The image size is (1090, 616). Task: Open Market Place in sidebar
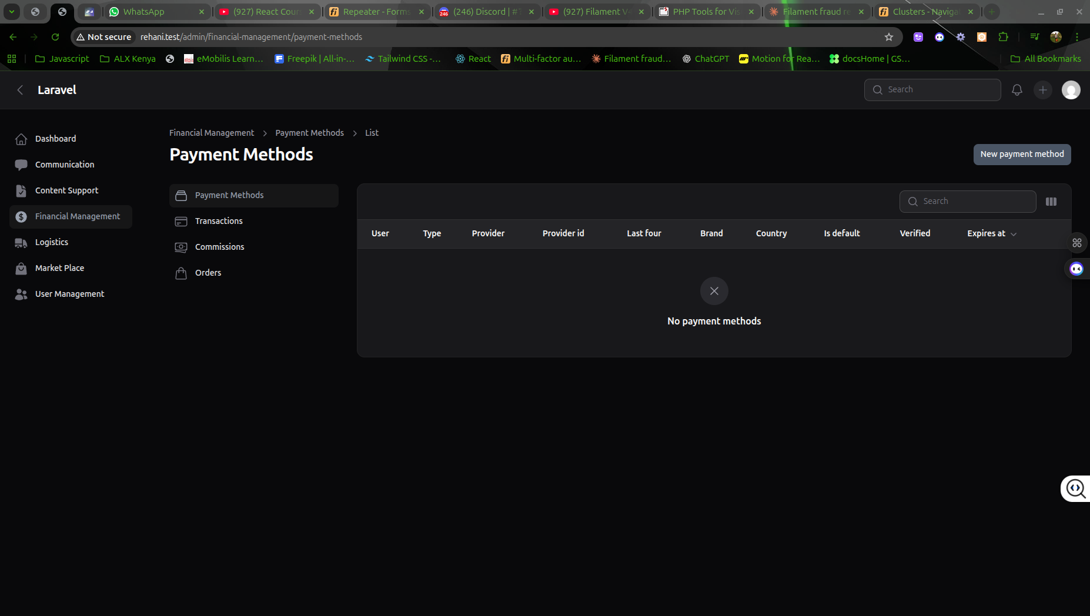[x=71, y=269]
